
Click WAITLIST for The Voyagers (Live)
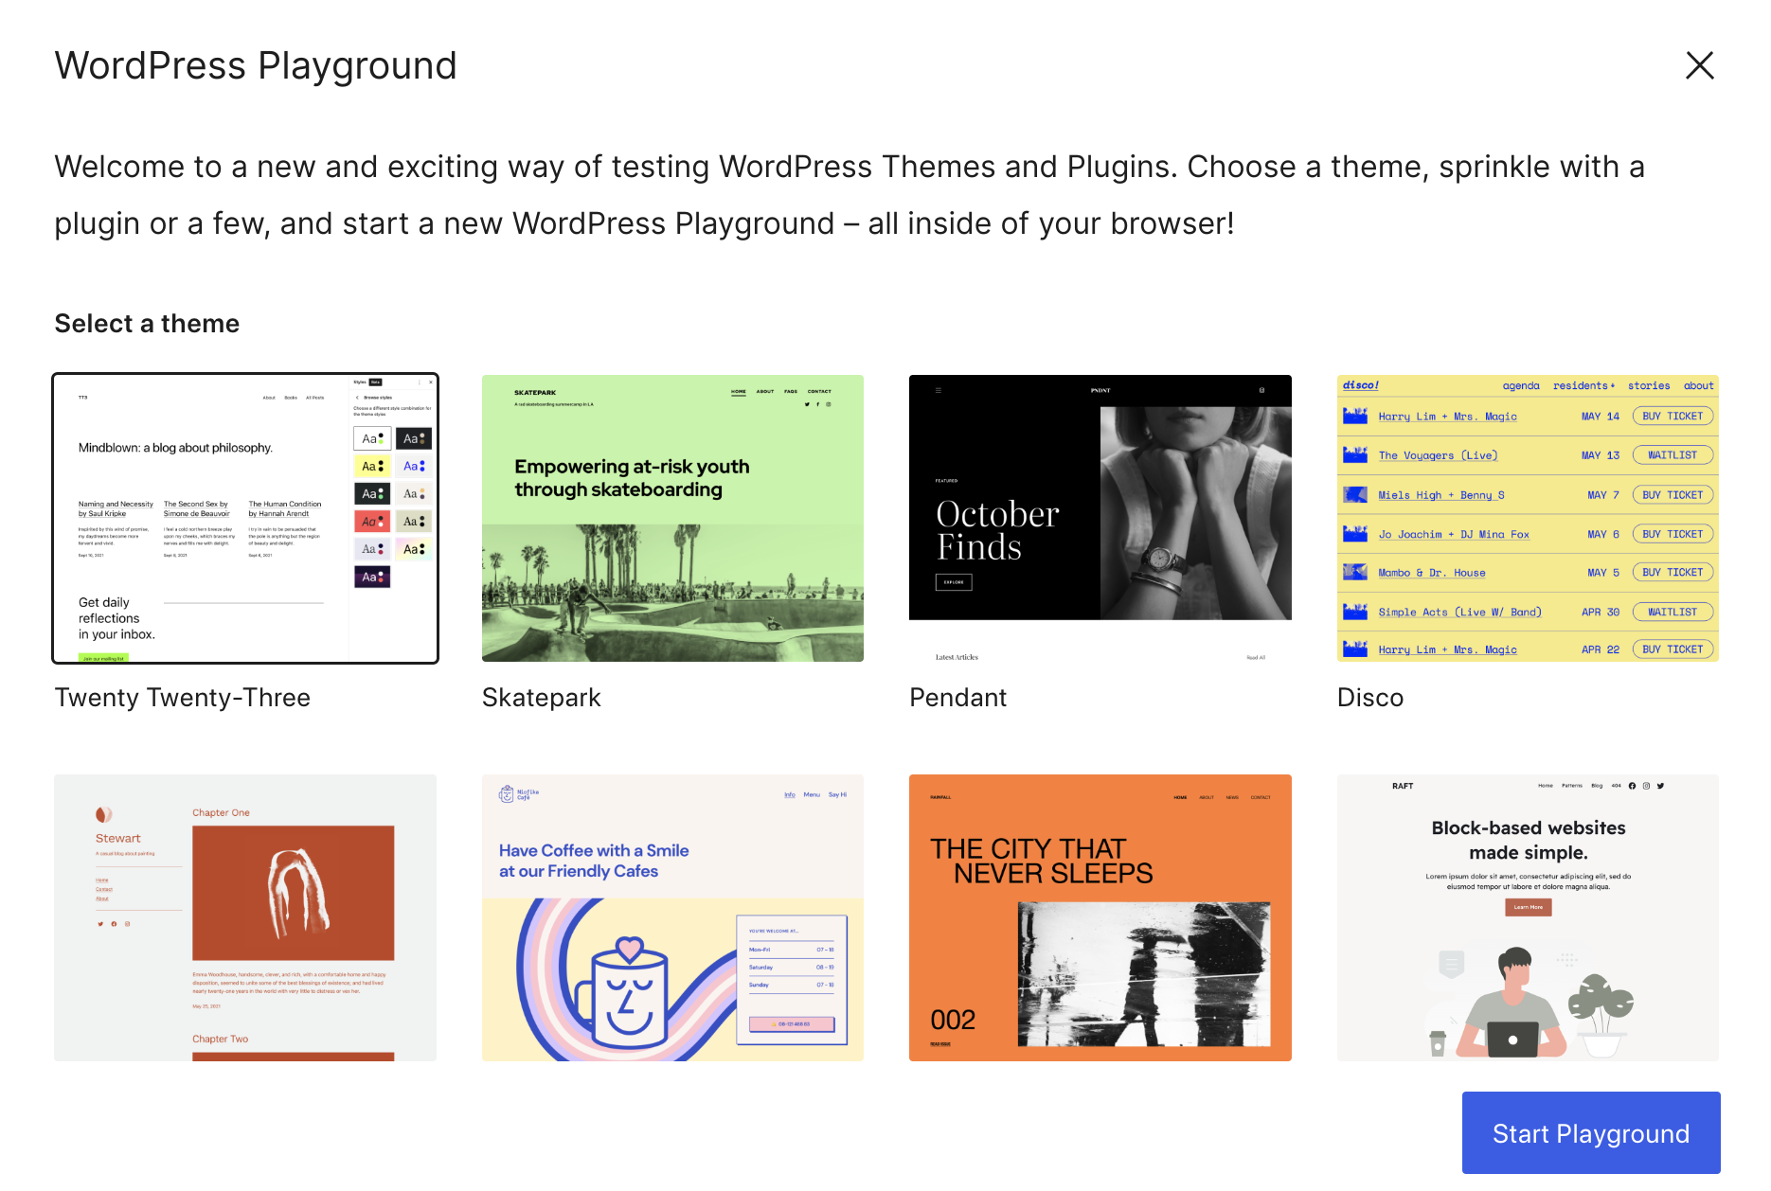(1673, 454)
